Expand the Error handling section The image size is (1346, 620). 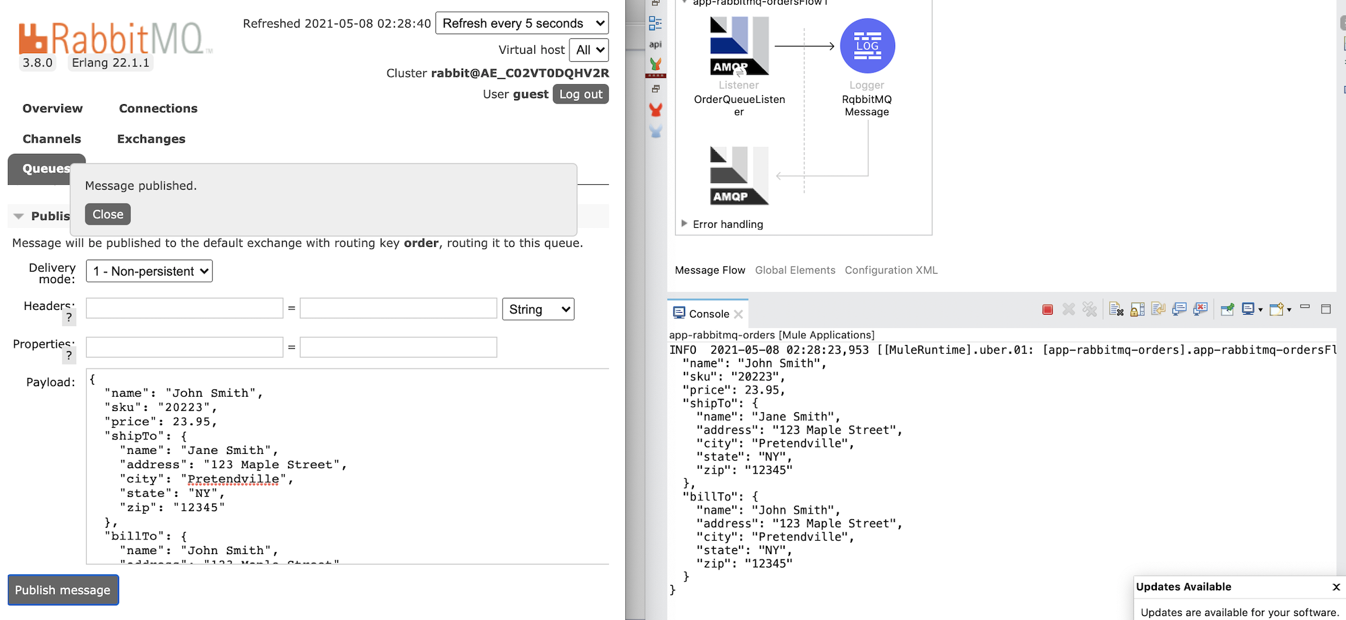pos(684,224)
